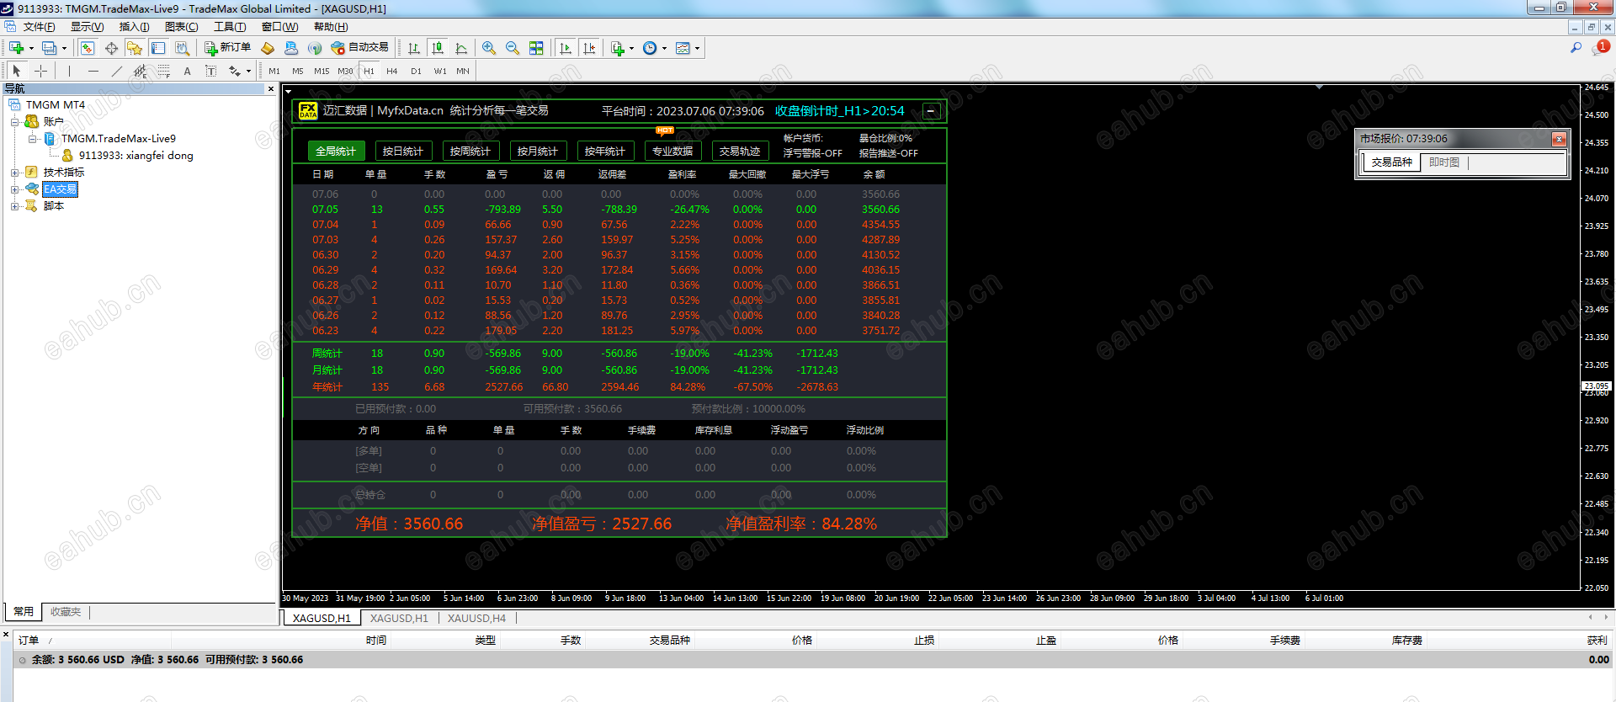Draw a vertical line on the chart

(69, 71)
